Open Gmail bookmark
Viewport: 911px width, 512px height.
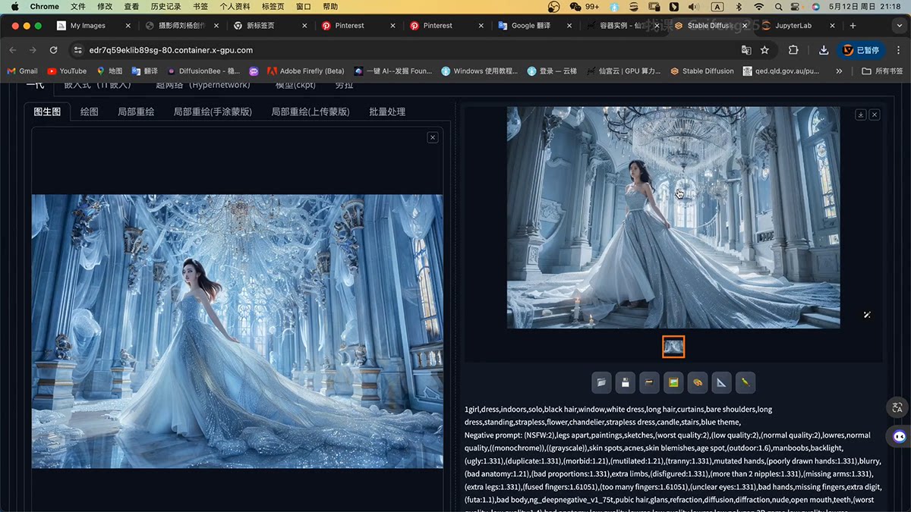(23, 71)
